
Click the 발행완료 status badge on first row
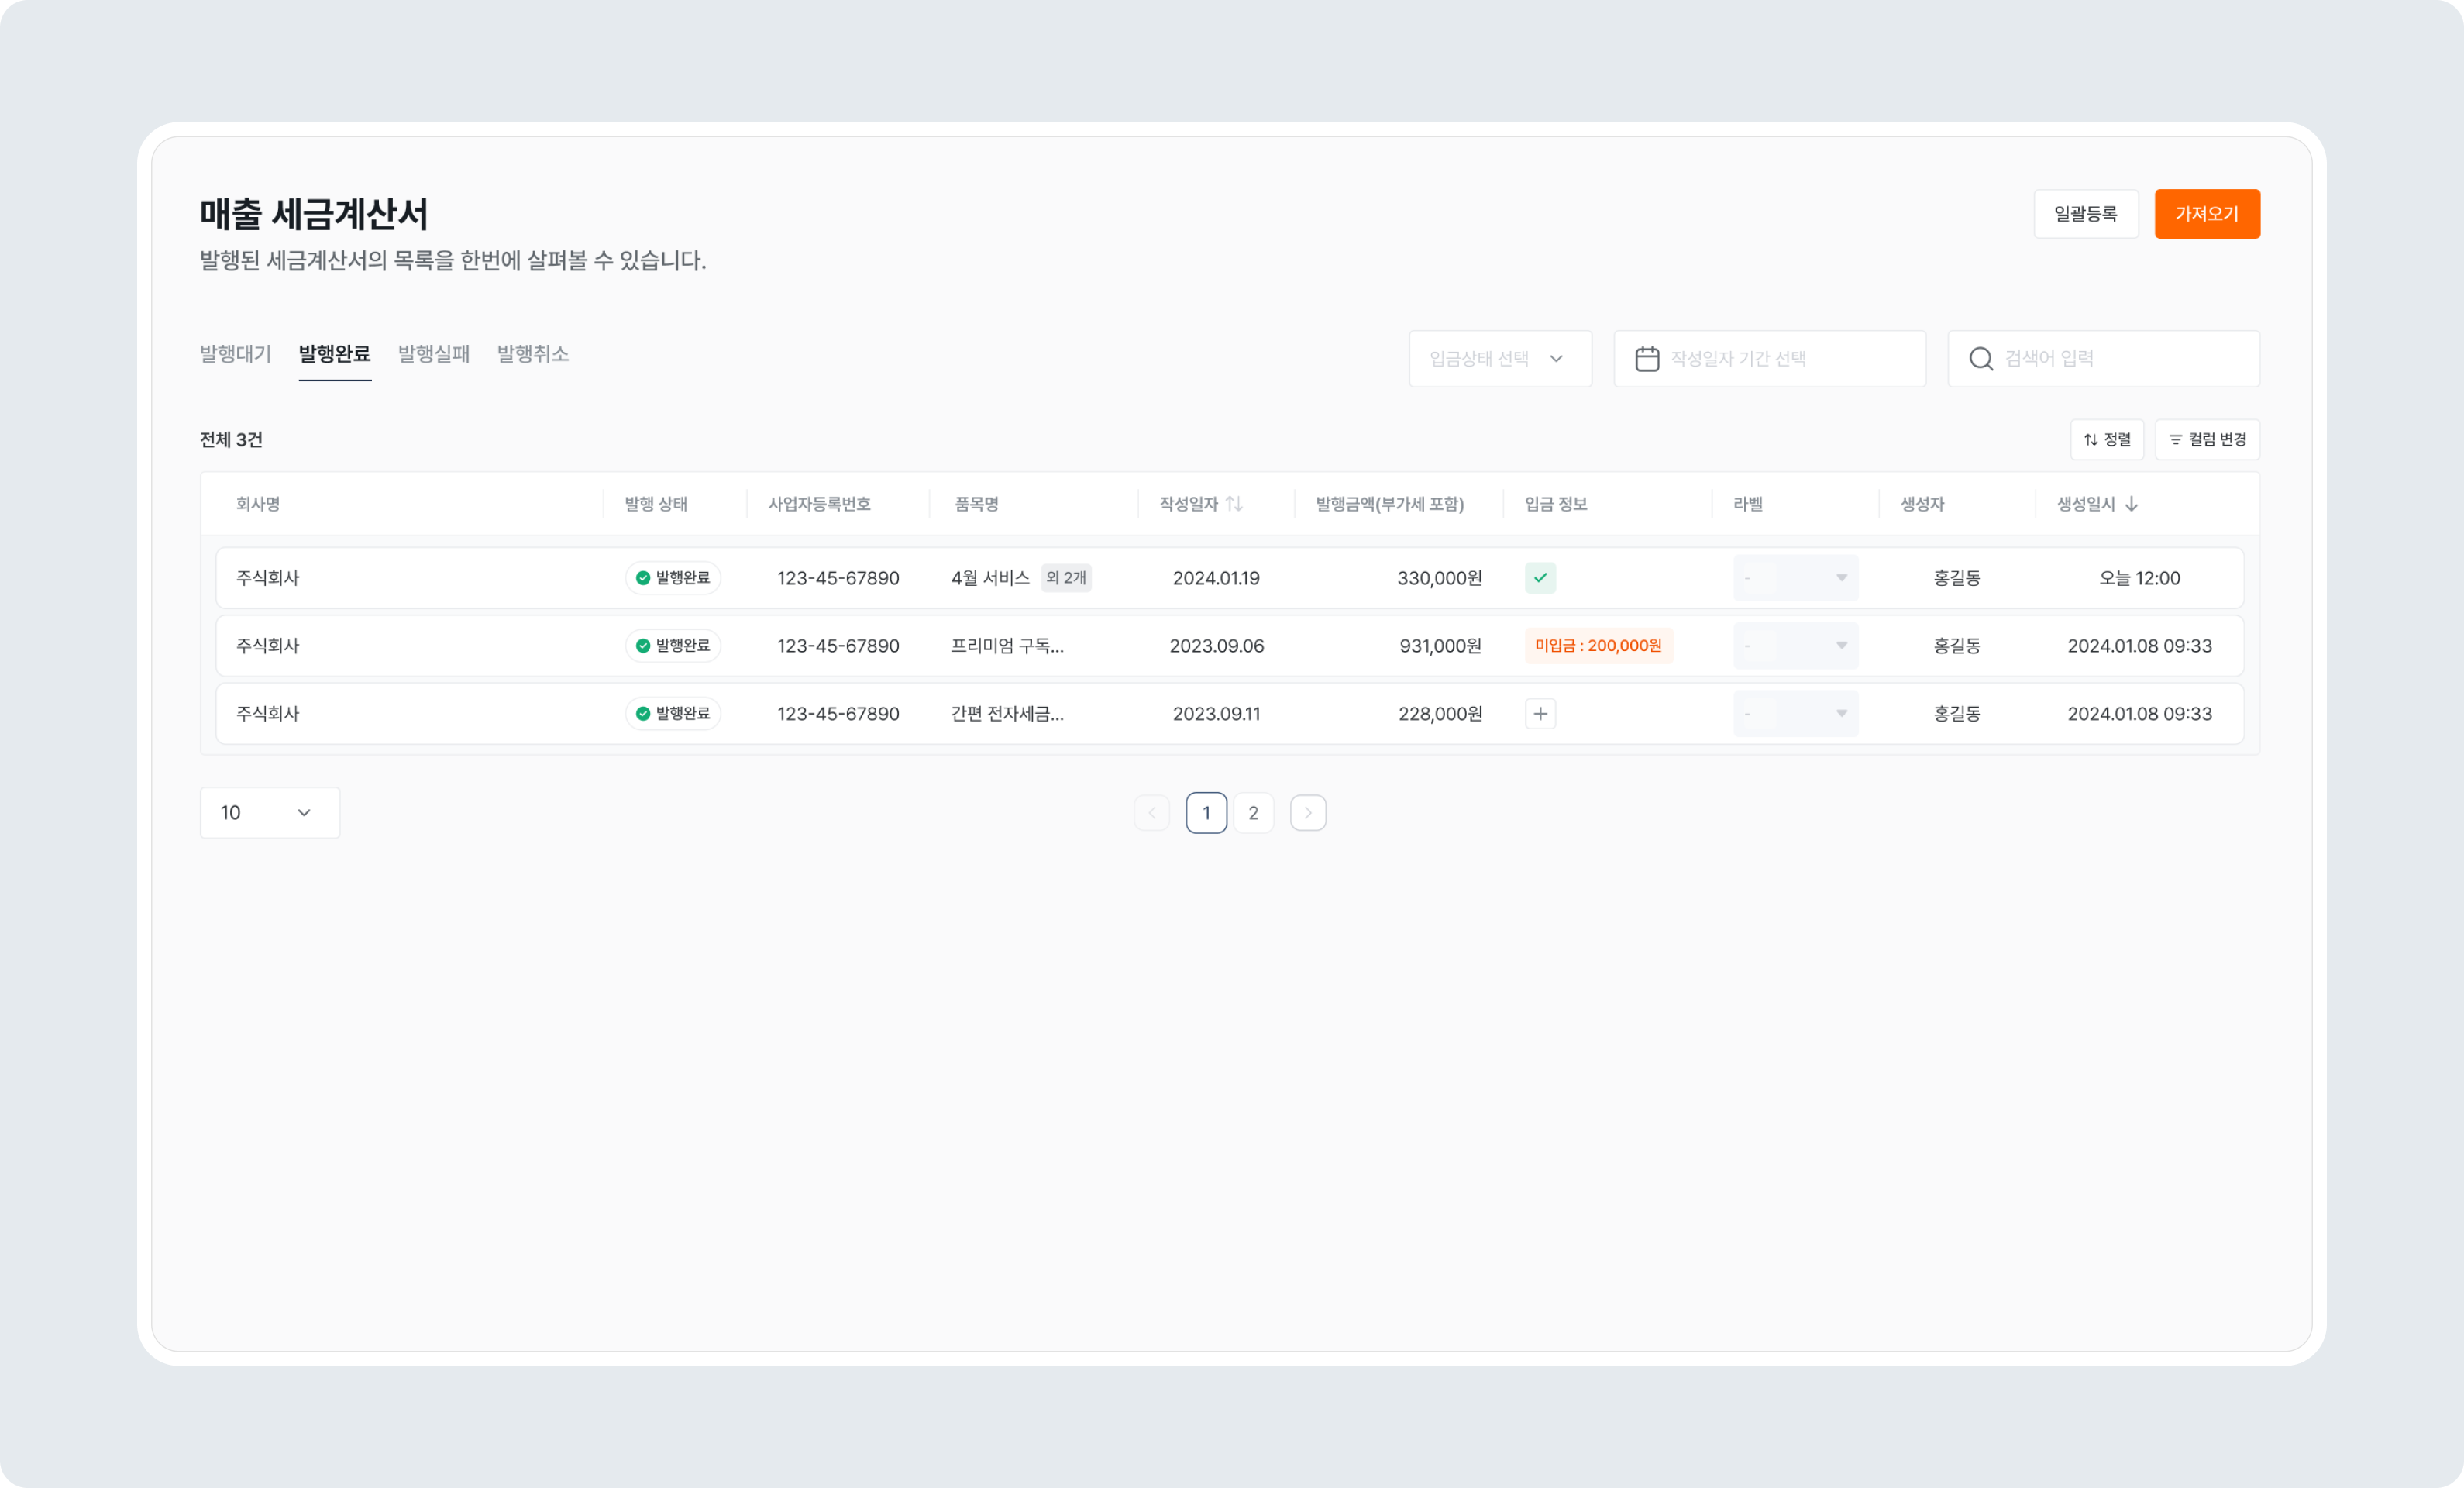click(x=673, y=578)
